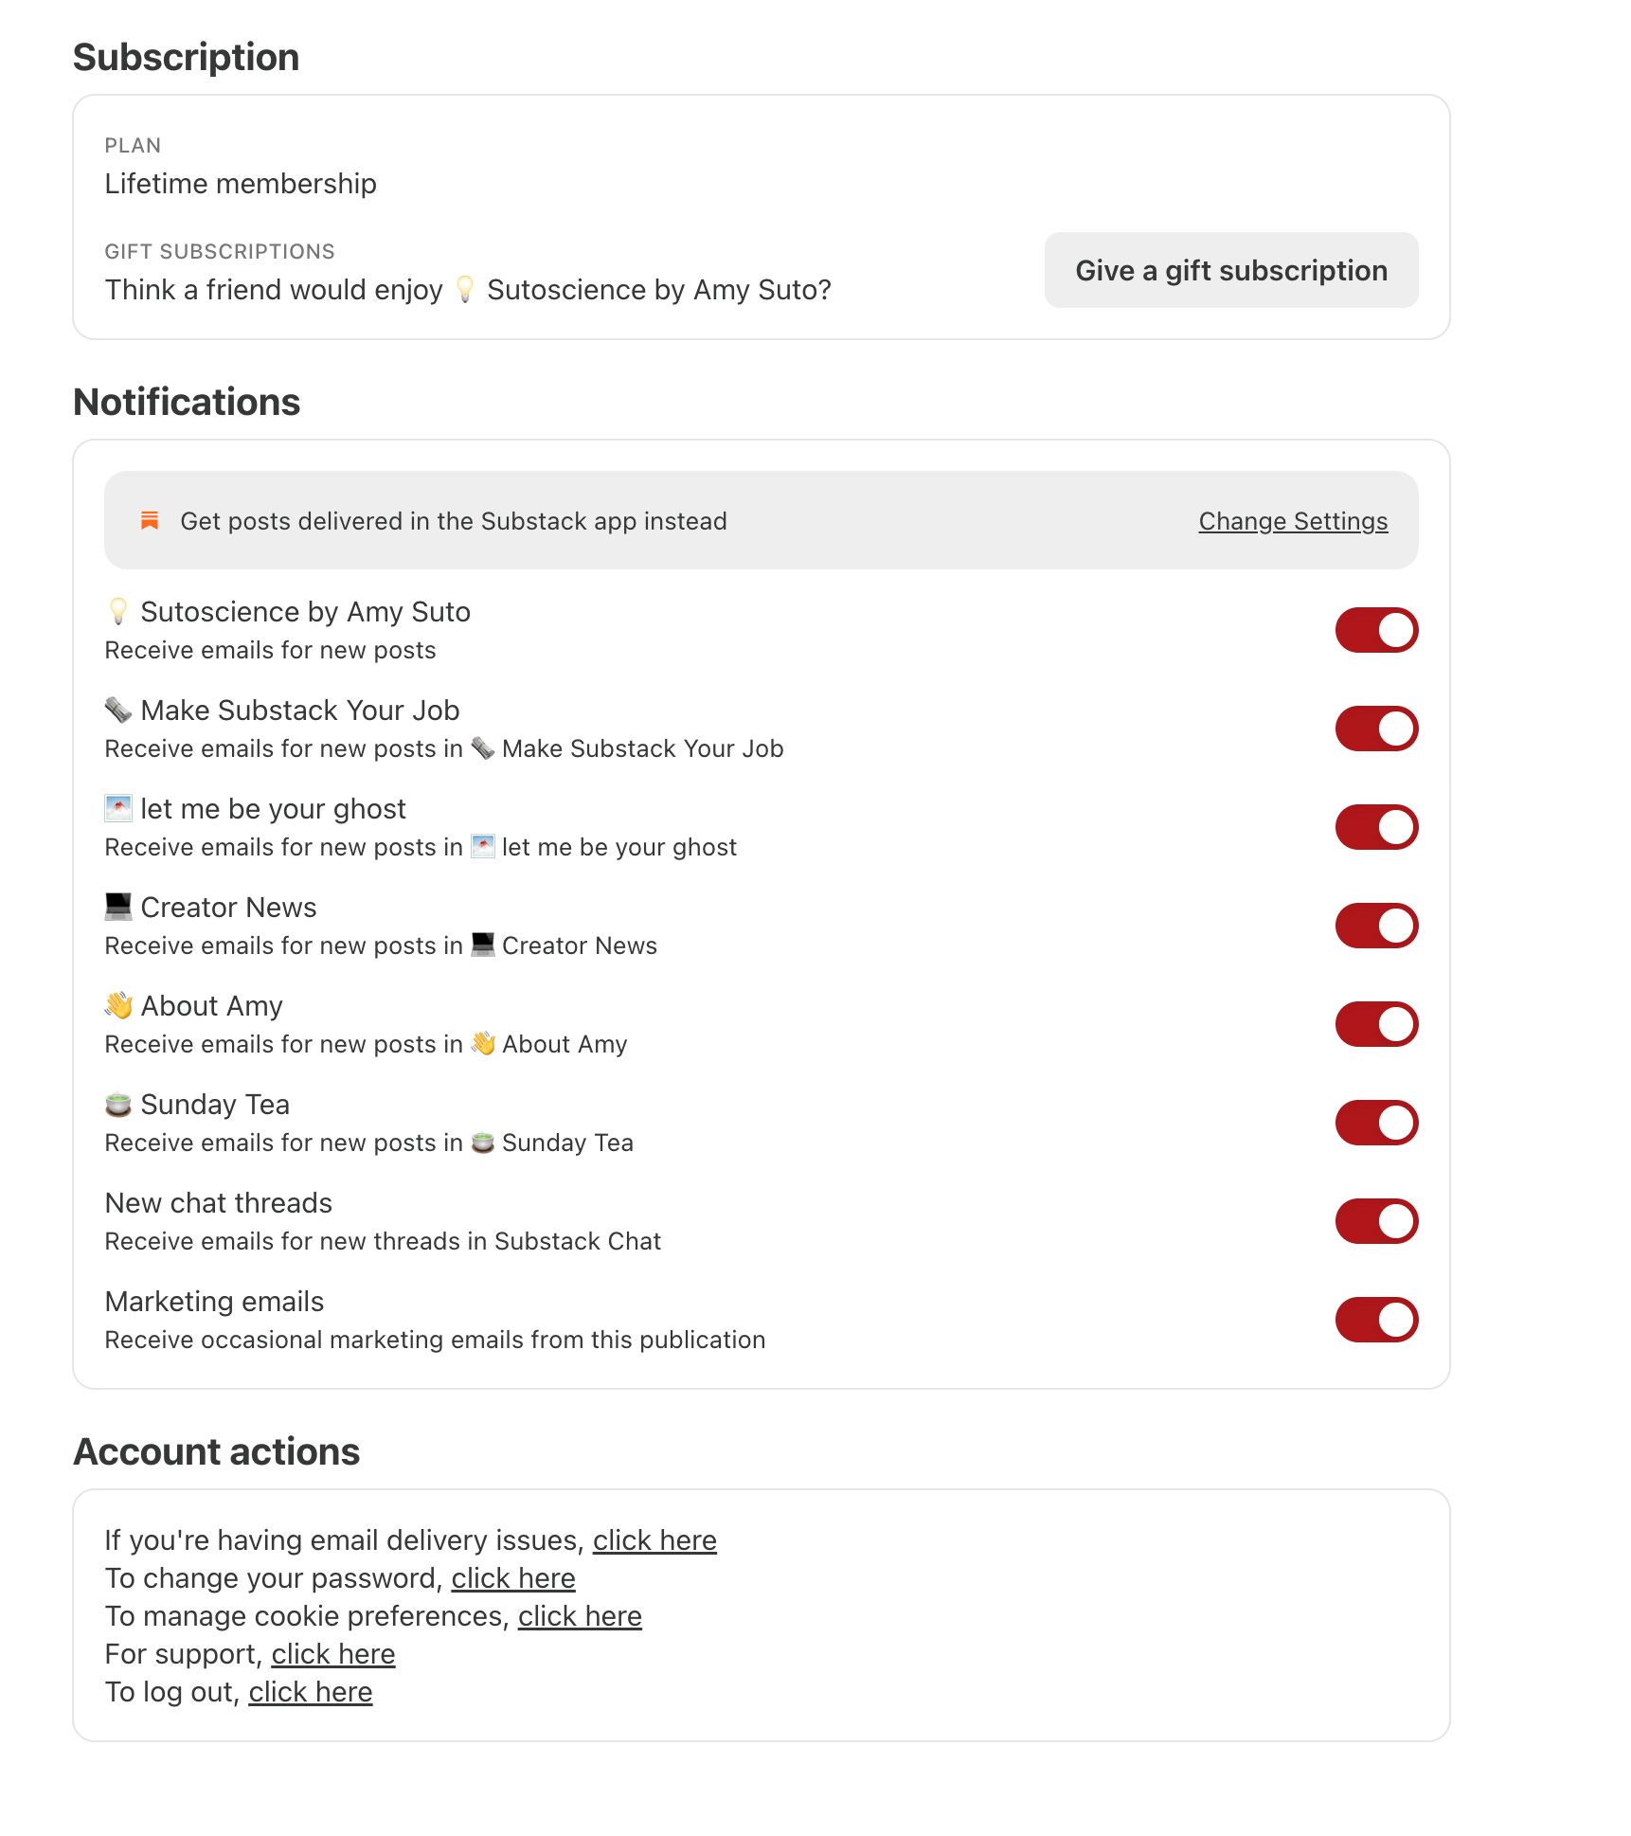The width and height of the screenshot is (1631, 1836).
Task: Click the log out link
Action: point(311,1692)
